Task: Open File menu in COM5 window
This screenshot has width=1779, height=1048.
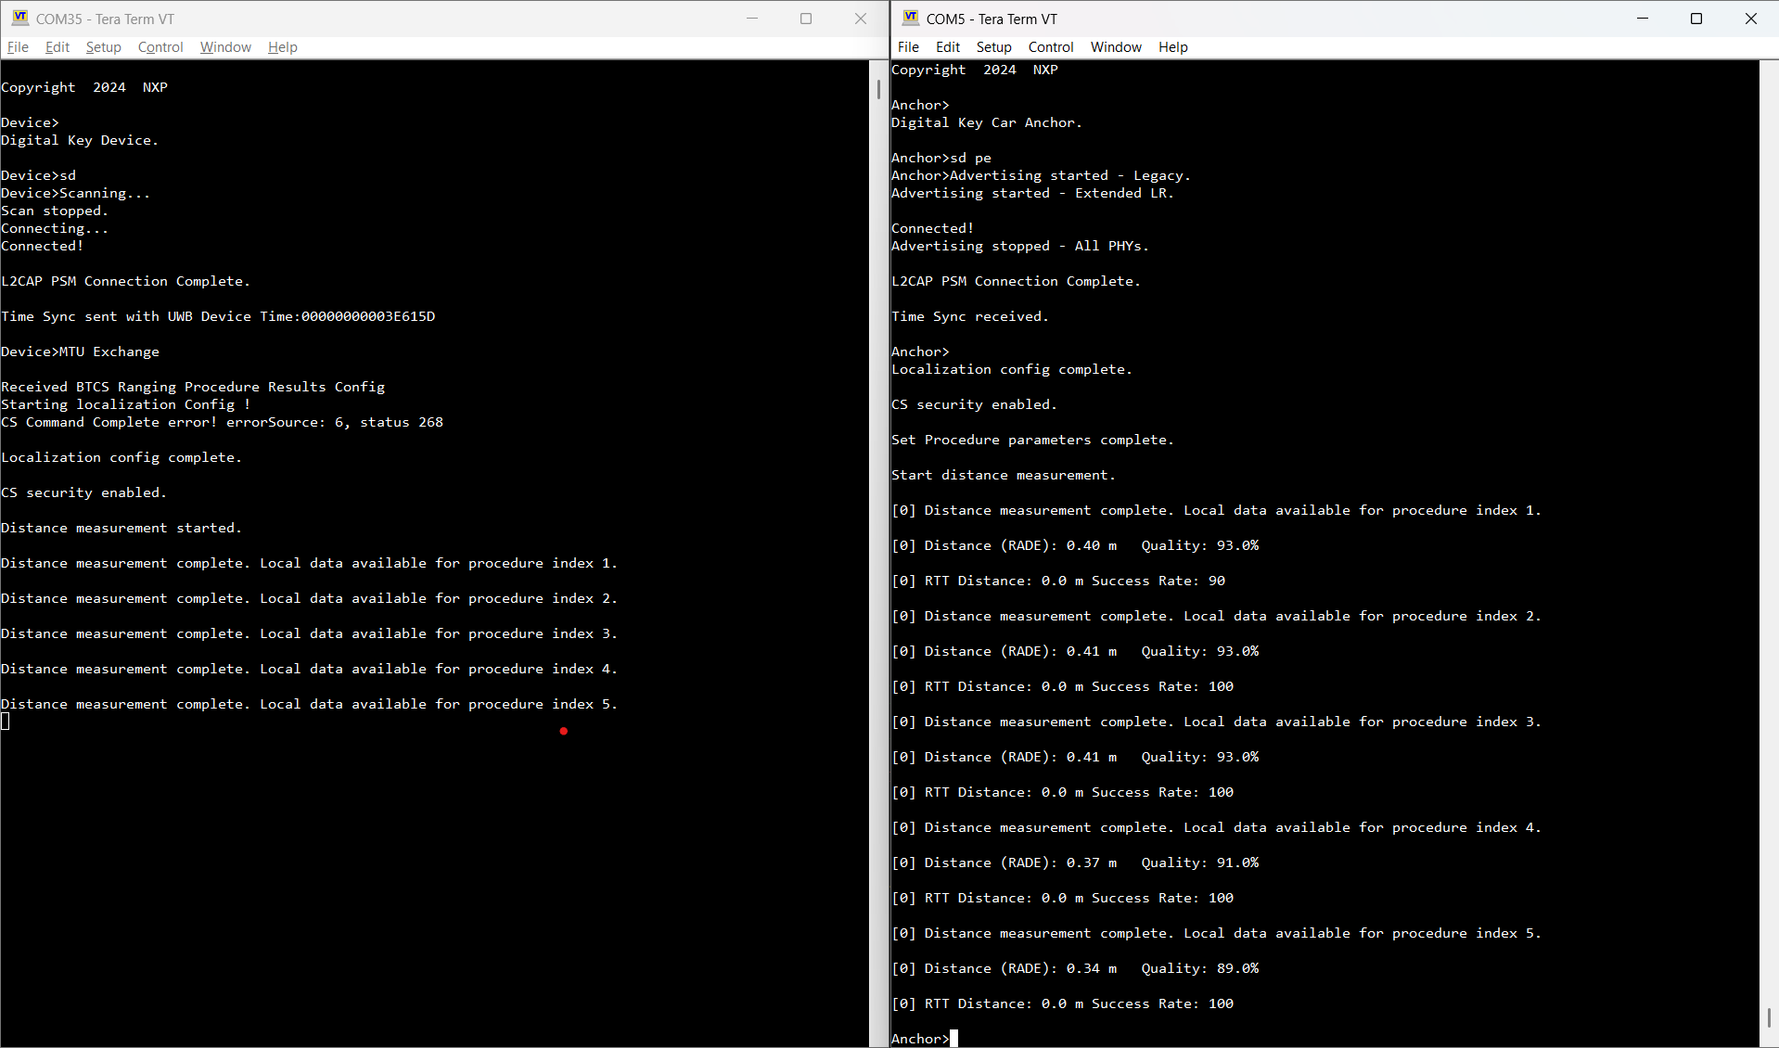Action: tap(908, 47)
